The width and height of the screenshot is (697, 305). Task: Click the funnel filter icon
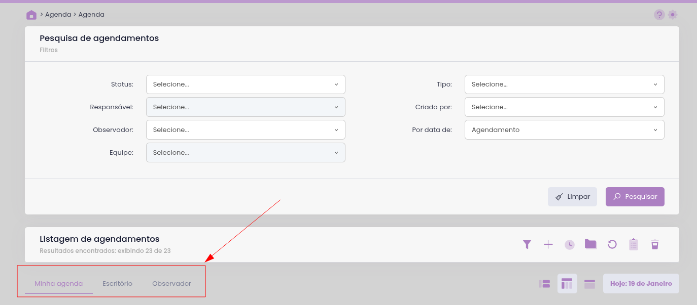(x=527, y=245)
